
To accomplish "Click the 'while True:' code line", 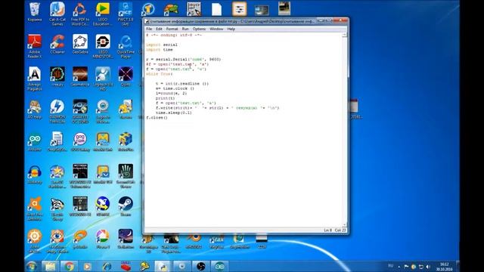I will [160, 74].
